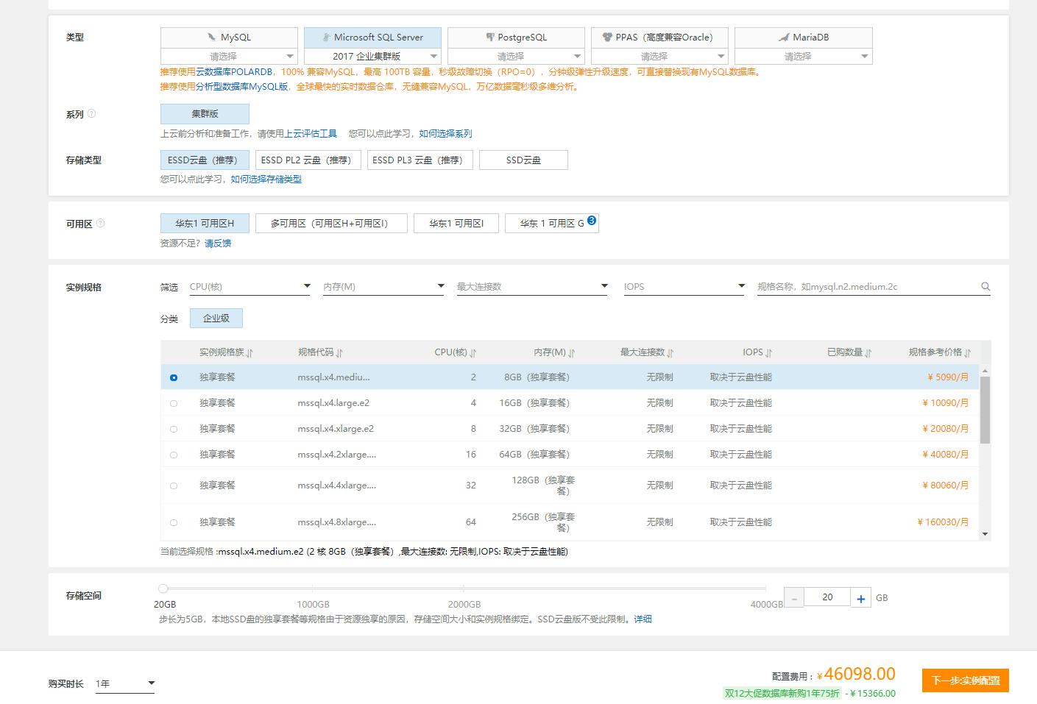Choose SSD云盘 storage type
Image resolution: width=1037 pixels, height=704 pixels.
(523, 160)
